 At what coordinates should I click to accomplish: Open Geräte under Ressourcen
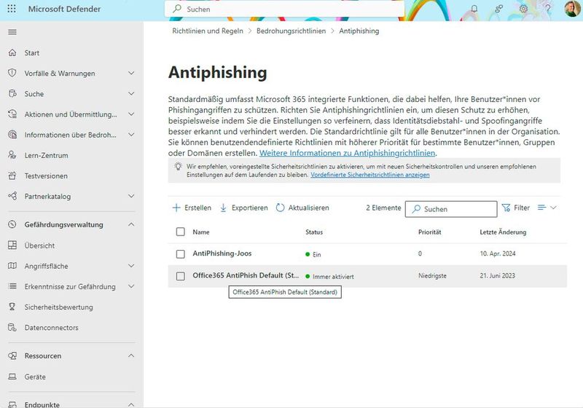(35, 377)
